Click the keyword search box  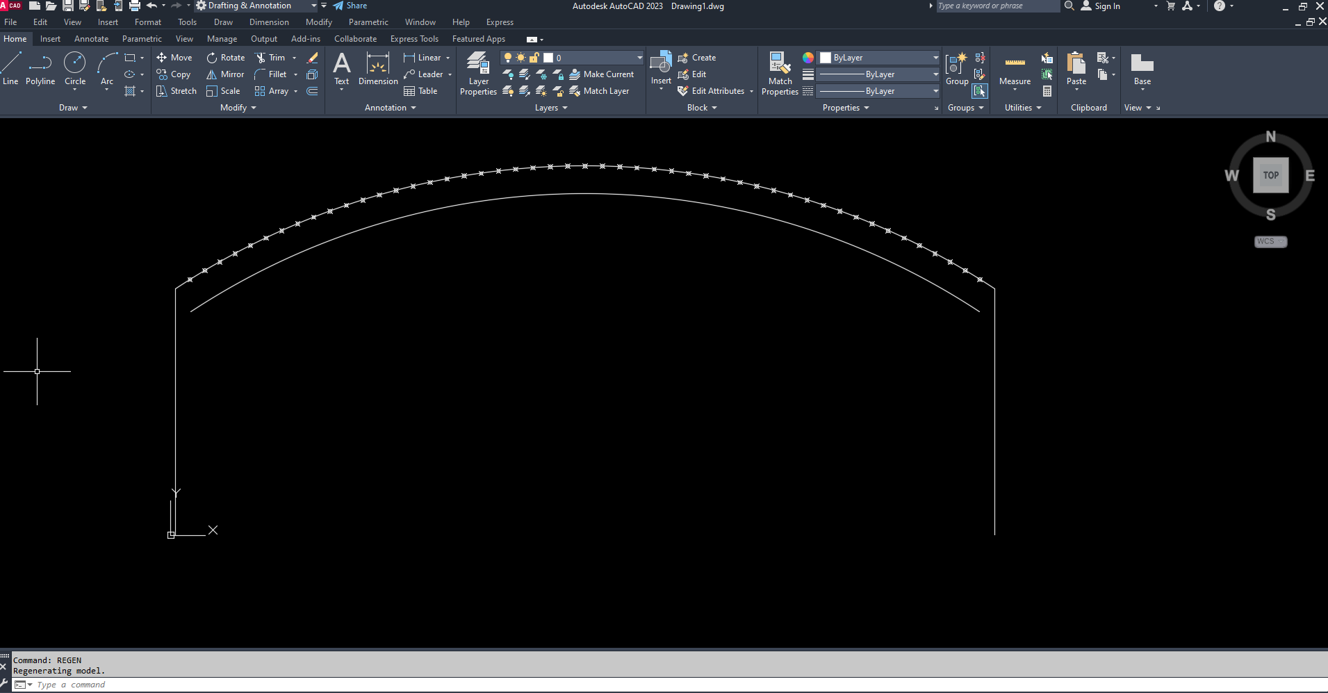click(x=997, y=6)
